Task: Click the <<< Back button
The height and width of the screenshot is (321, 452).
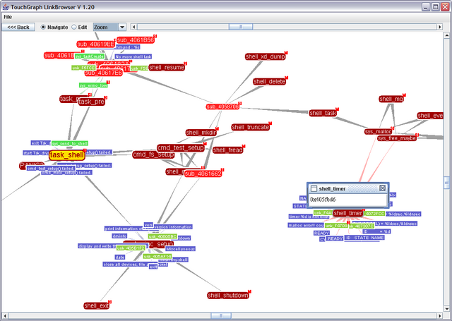Action: (18, 27)
